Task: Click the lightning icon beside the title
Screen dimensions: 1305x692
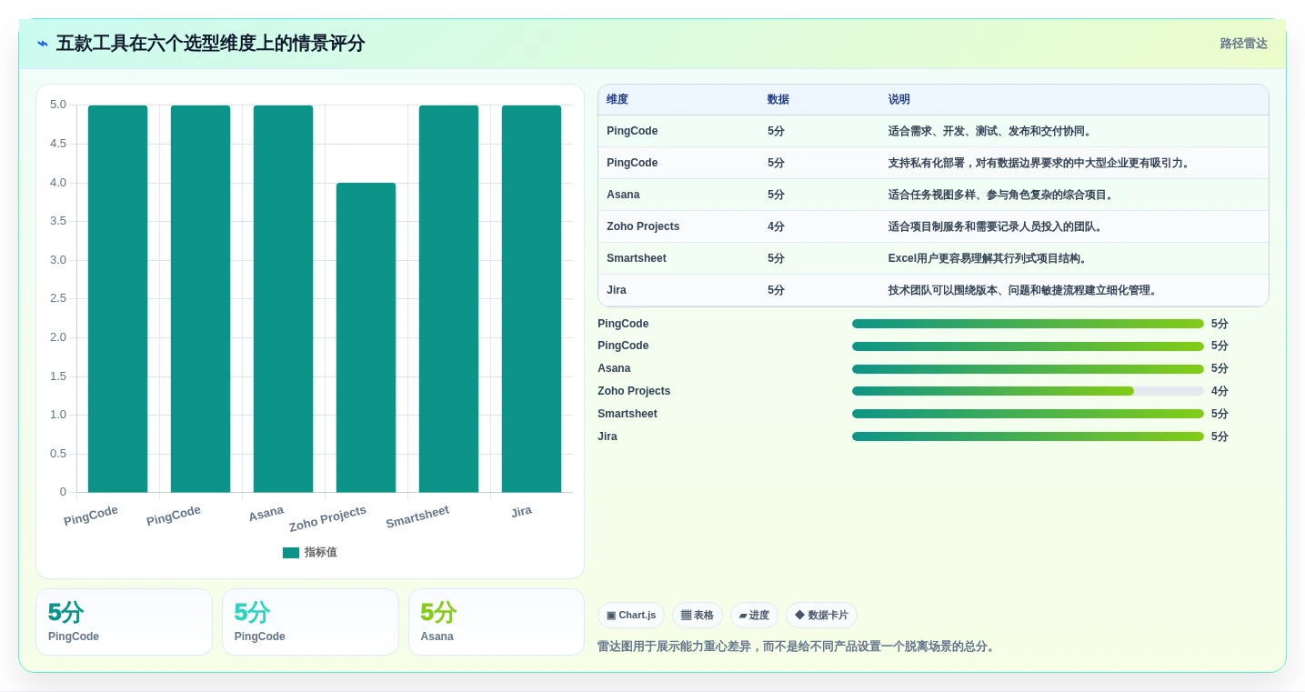Action: [43, 44]
